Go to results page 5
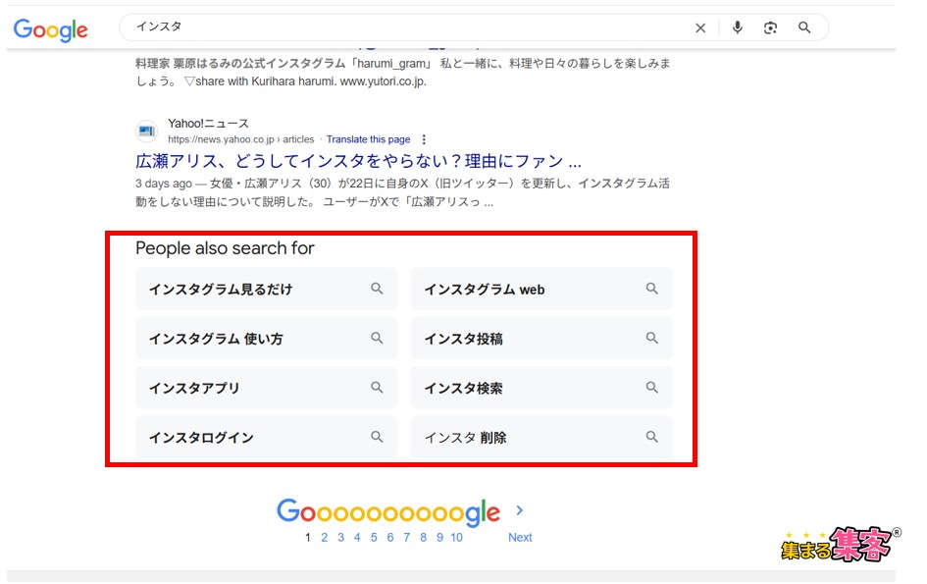The height and width of the screenshot is (584, 927). tap(374, 537)
